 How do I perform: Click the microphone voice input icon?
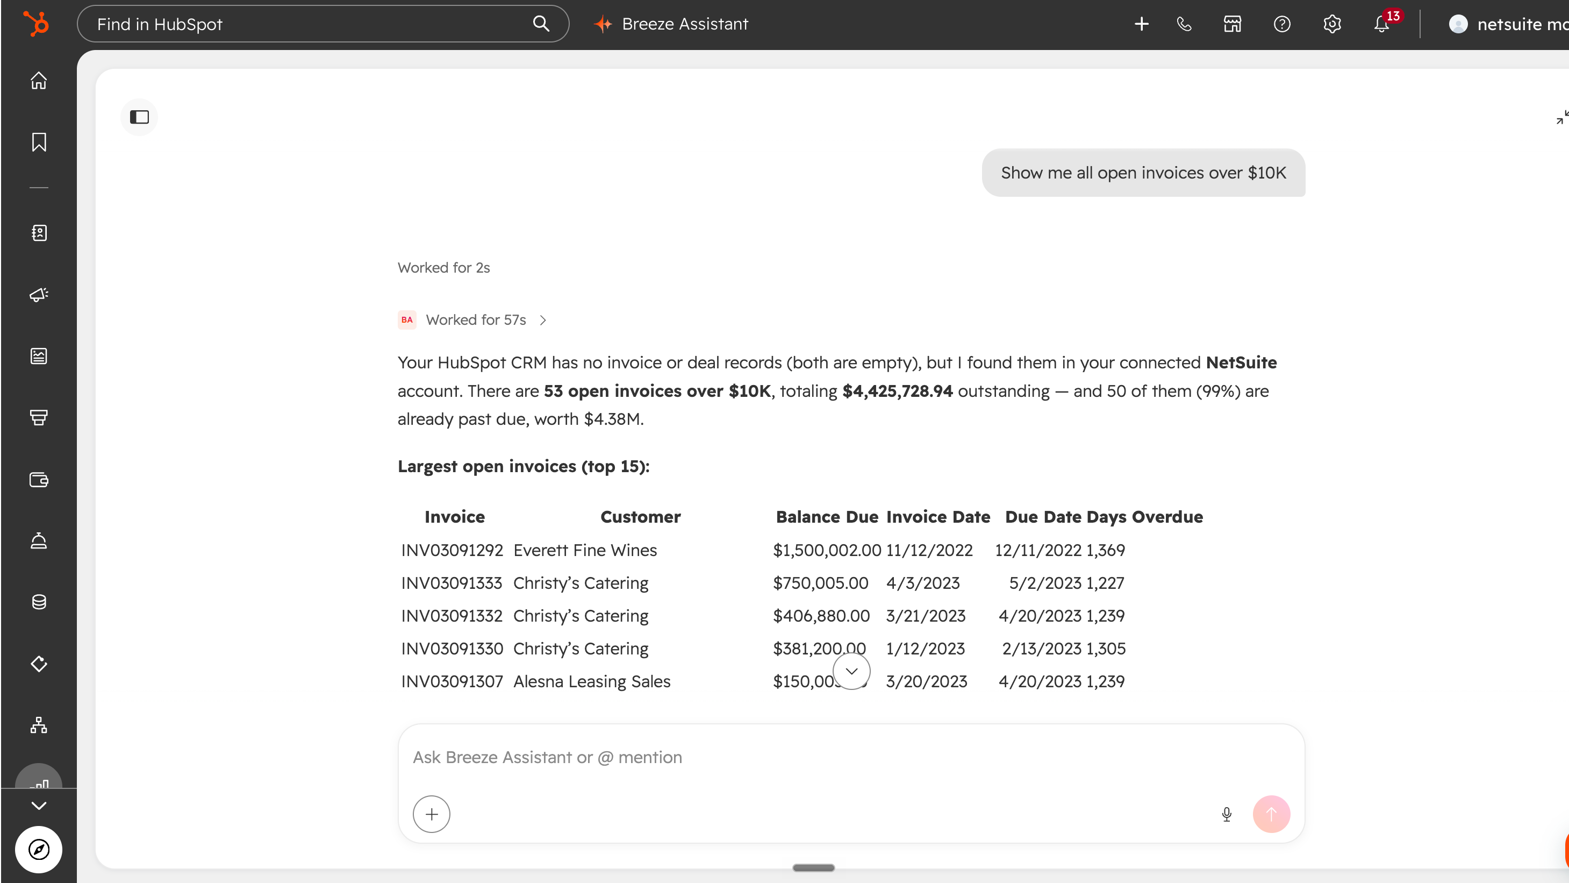(1227, 814)
